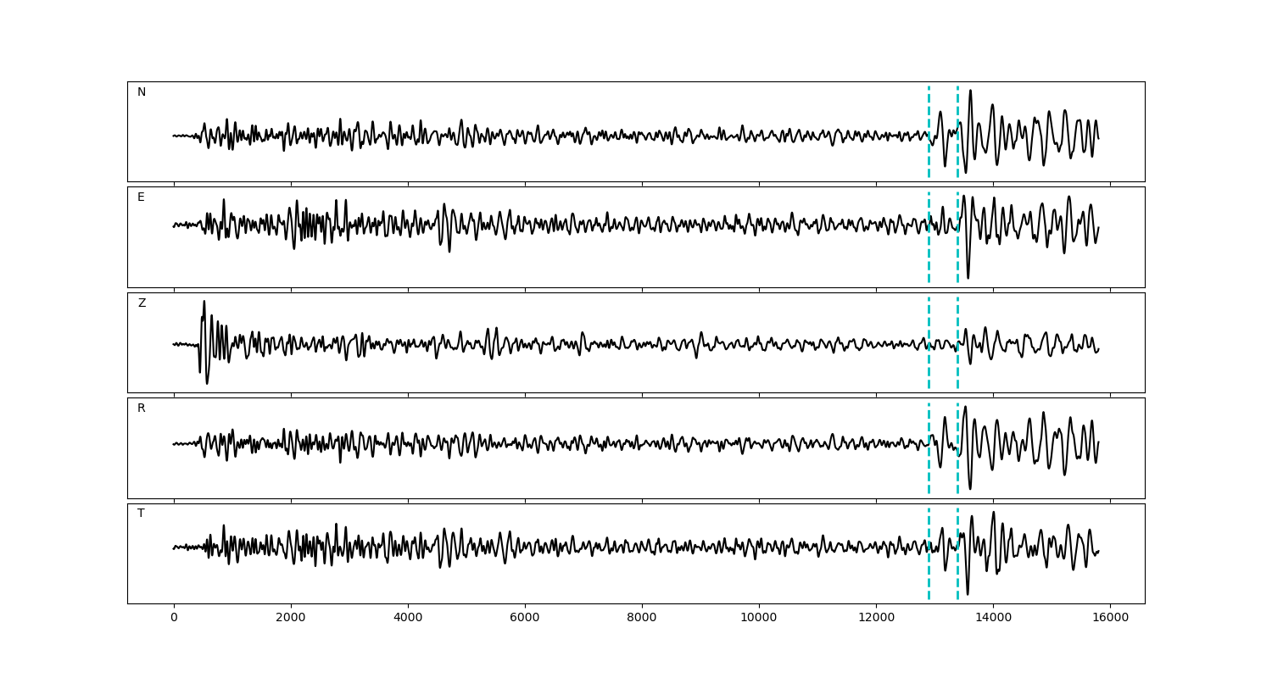Click the x-axis tick label 12000
The image size is (1272, 678).
876,618
